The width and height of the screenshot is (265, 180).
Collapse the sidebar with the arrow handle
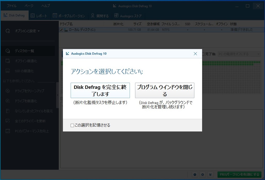pyautogui.click(x=57, y=95)
